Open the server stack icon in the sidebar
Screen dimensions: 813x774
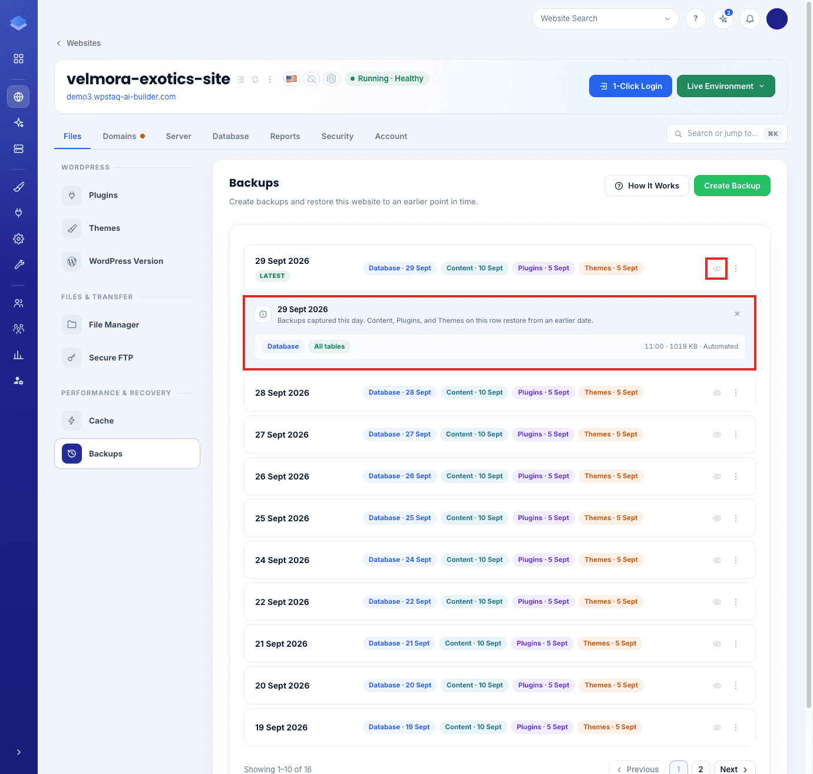[x=19, y=149]
